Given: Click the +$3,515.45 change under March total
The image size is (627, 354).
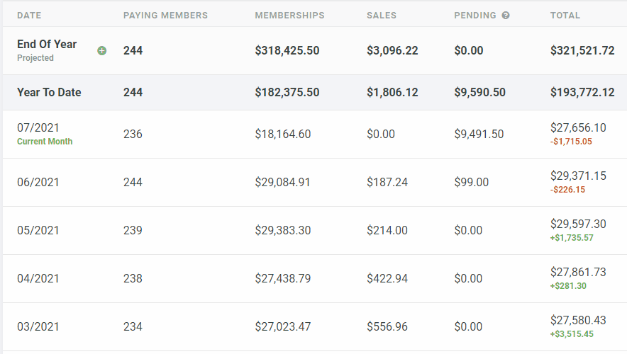Looking at the screenshot, I should (572, 334).
